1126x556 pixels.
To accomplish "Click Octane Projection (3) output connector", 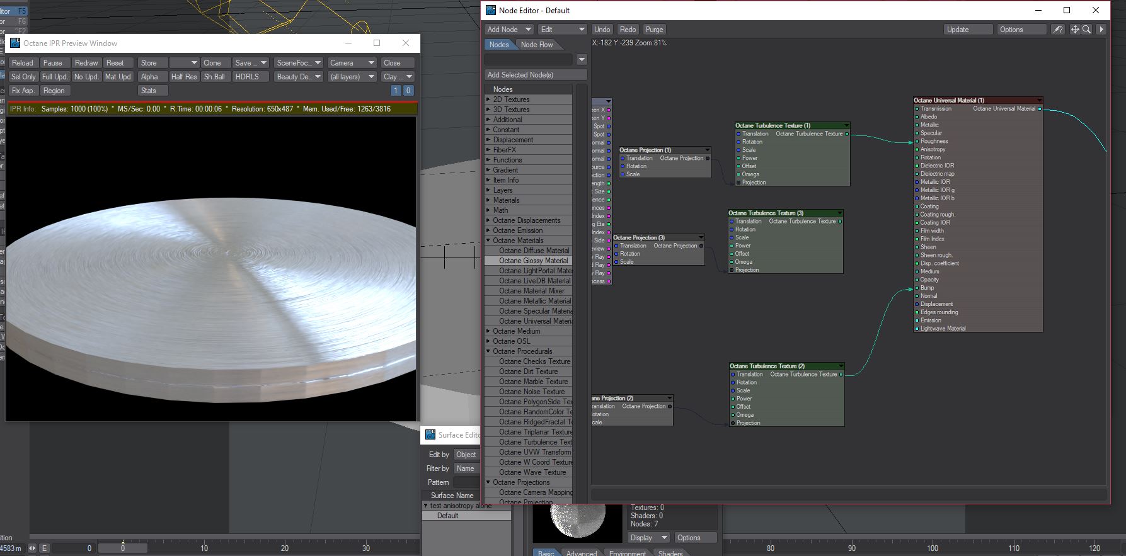I will point(701,246).
